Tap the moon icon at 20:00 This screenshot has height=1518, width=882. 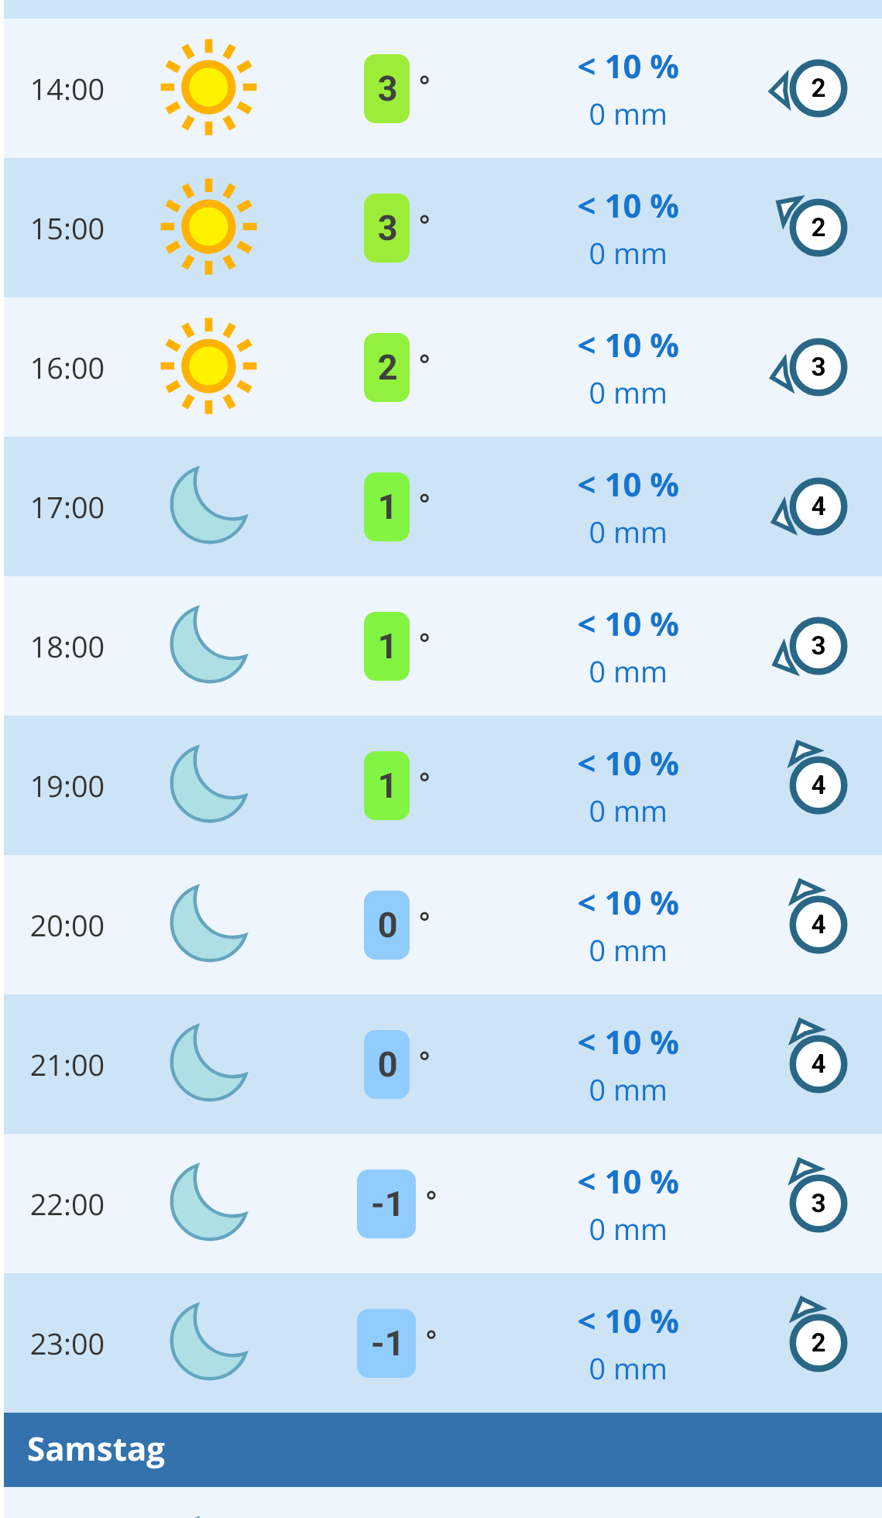(208, 924)
